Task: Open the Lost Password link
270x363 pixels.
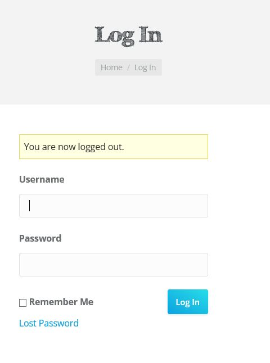Action: pos(49,323)
